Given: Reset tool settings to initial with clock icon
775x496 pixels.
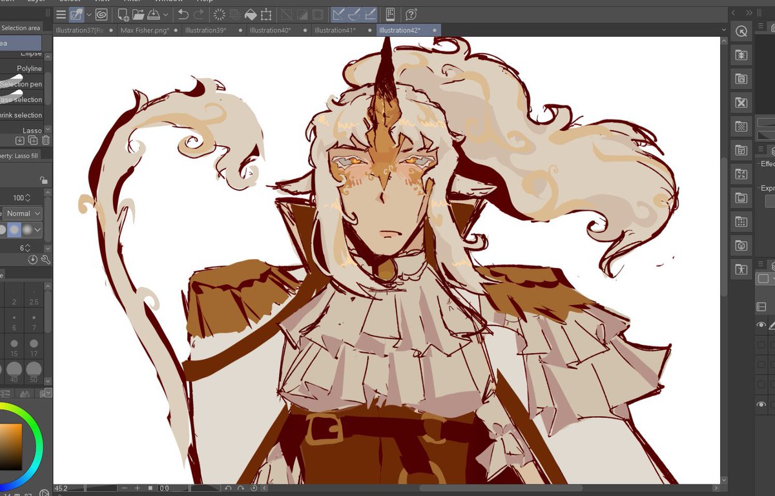Looking at the screenshot, I should [33, 260].
